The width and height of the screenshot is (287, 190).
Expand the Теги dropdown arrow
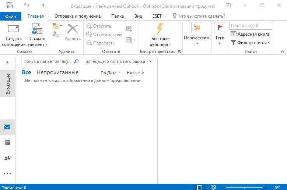(220, 43)
